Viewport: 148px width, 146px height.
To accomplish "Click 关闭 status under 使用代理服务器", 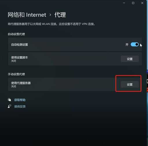I will (14, 86).
